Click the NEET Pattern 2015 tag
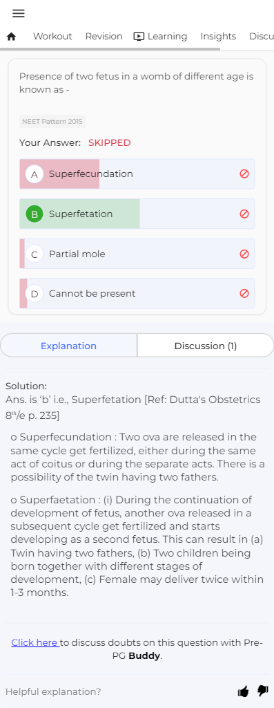 [52, 122]
